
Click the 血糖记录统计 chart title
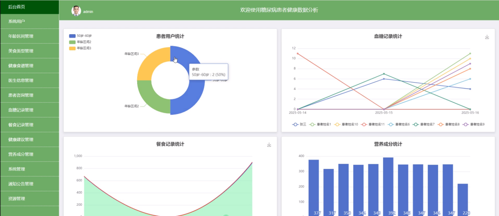pos(388,37)
